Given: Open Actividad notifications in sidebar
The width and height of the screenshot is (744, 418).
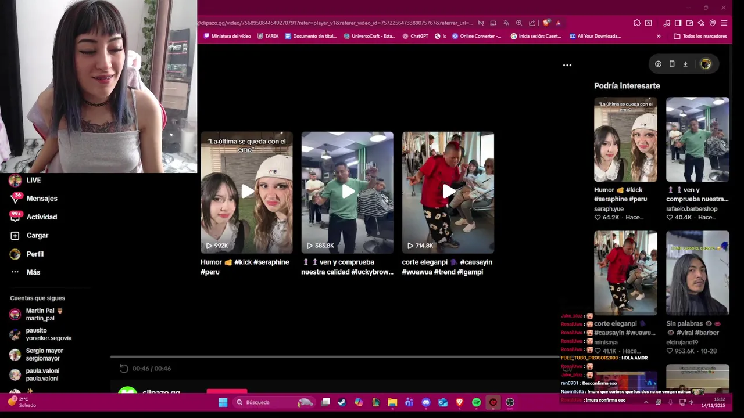Looking at the screenshot, I should pos(34,217).
